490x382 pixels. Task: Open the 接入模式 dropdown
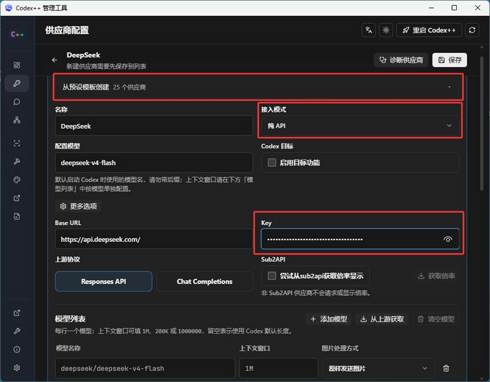(360, 126)
